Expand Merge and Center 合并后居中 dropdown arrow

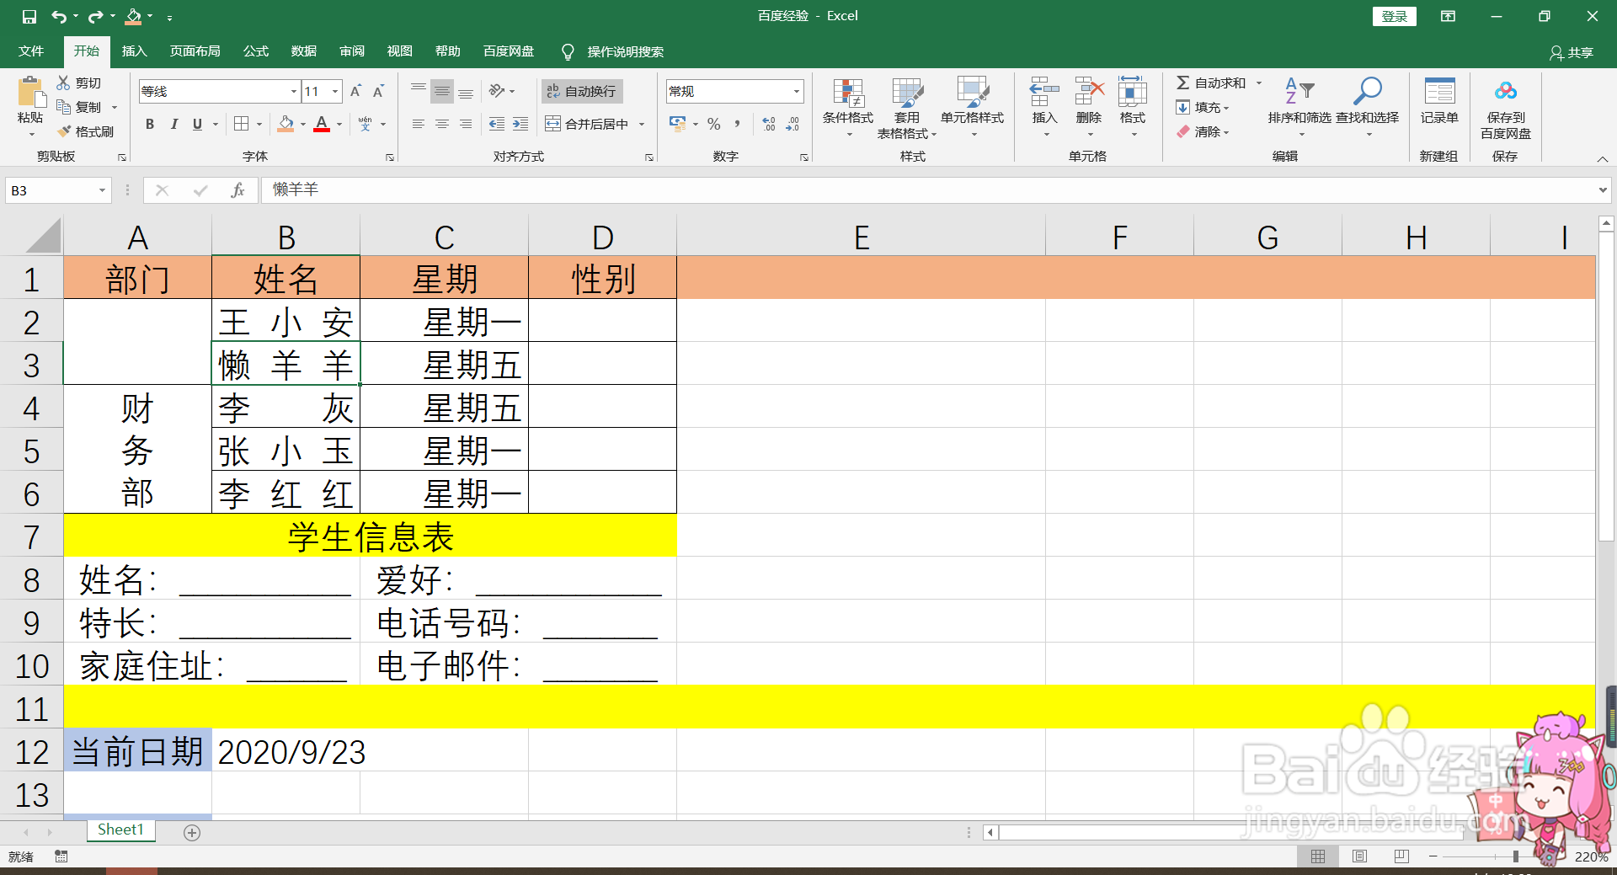tap(642, 124)
